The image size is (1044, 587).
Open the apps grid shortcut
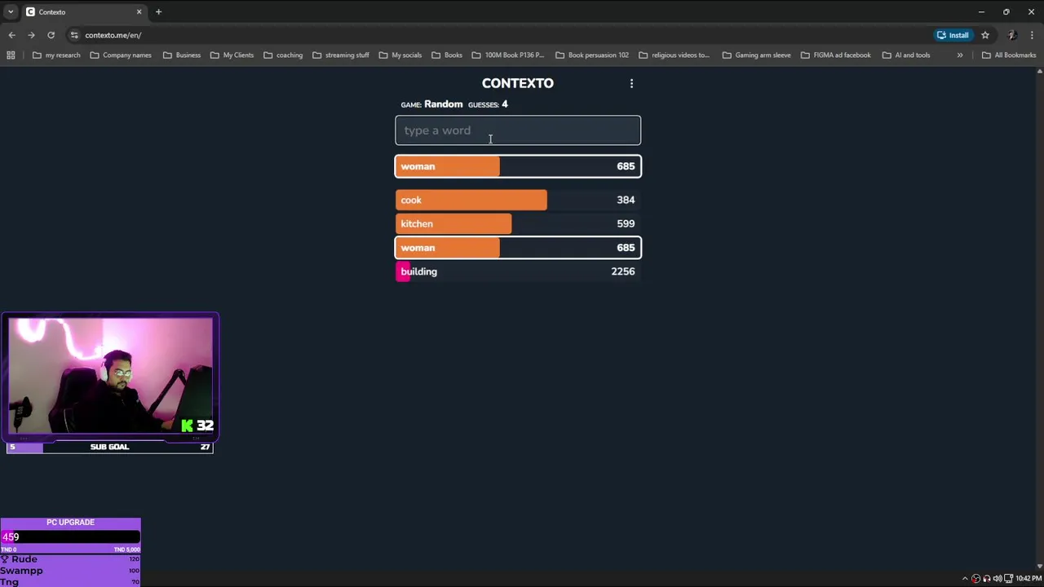coord(11,55)
